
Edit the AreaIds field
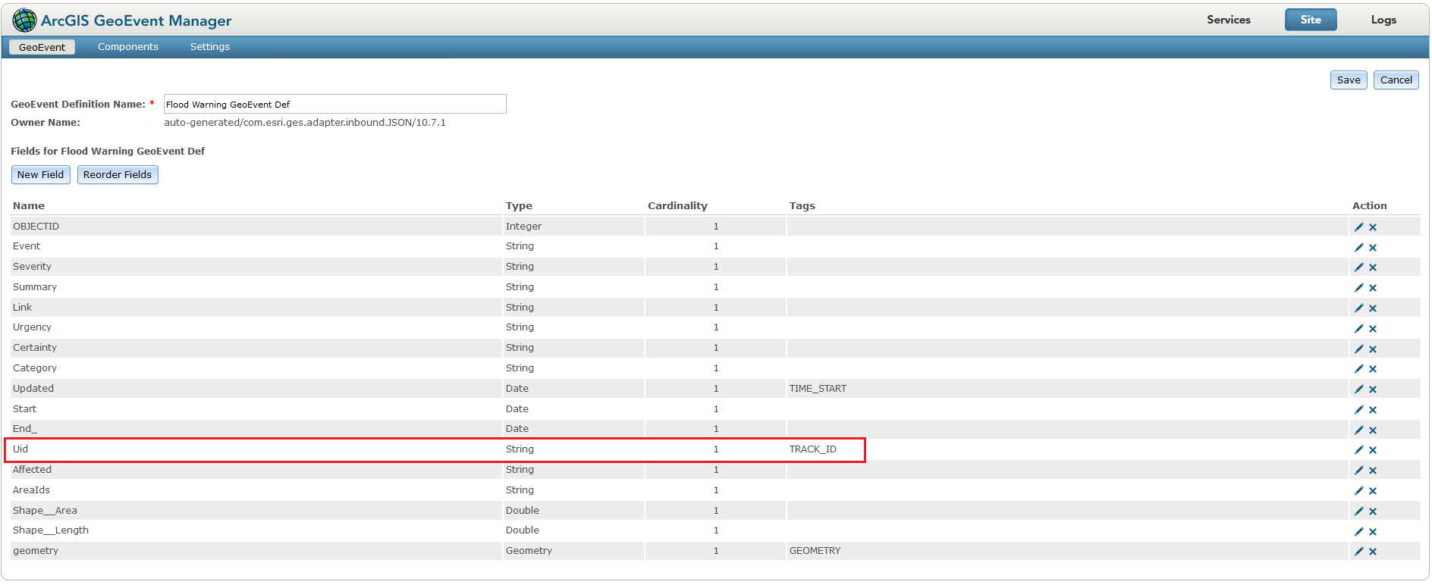(x=1359, y=491)
